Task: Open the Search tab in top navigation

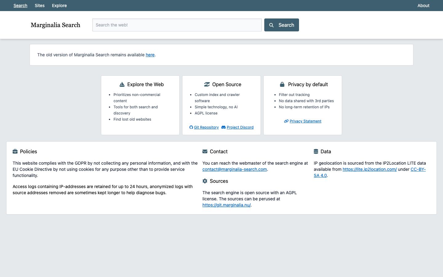Action: click(20, 6)
